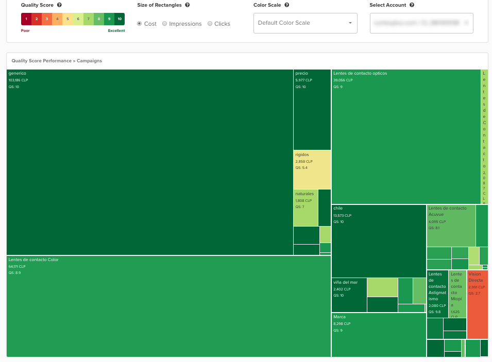
Task: Click the red Vision Directa tile
Action: tap(478, 305)
